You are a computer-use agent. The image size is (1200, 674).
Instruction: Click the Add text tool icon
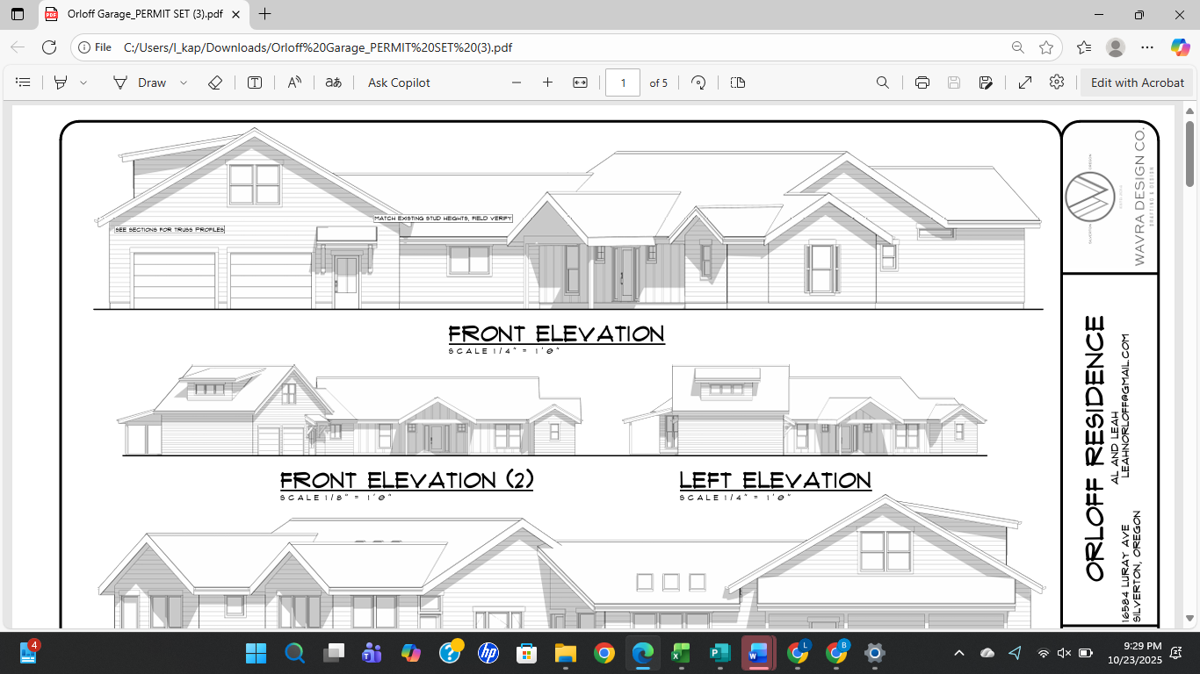pyautogui.click(x=255, y=82)
